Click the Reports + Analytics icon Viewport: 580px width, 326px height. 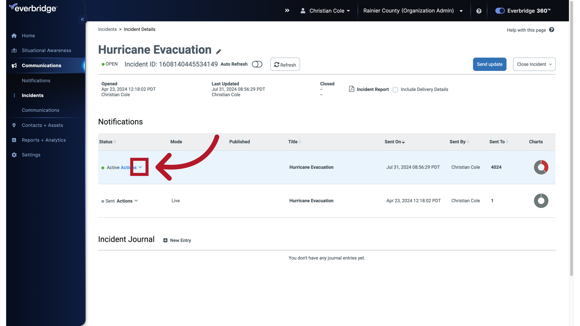14,140
